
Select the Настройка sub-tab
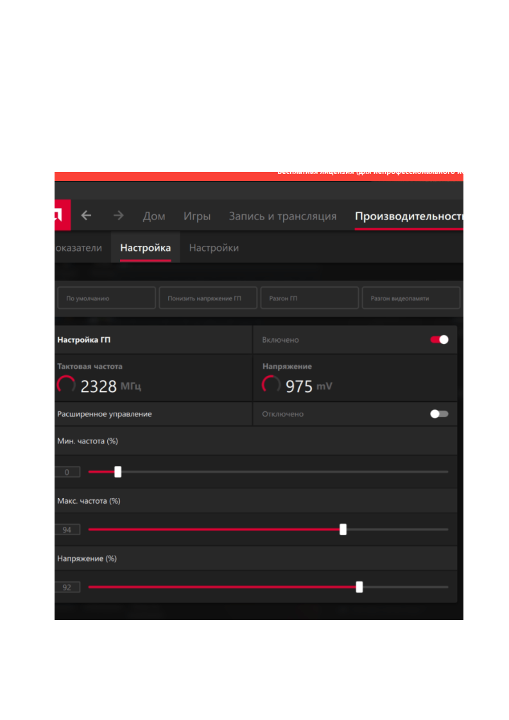146,248
